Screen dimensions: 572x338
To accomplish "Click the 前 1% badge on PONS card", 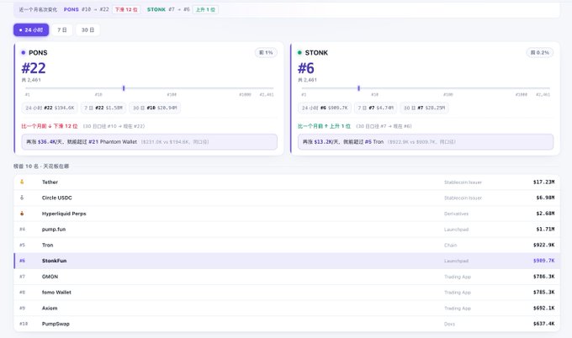I will [266, 52].
